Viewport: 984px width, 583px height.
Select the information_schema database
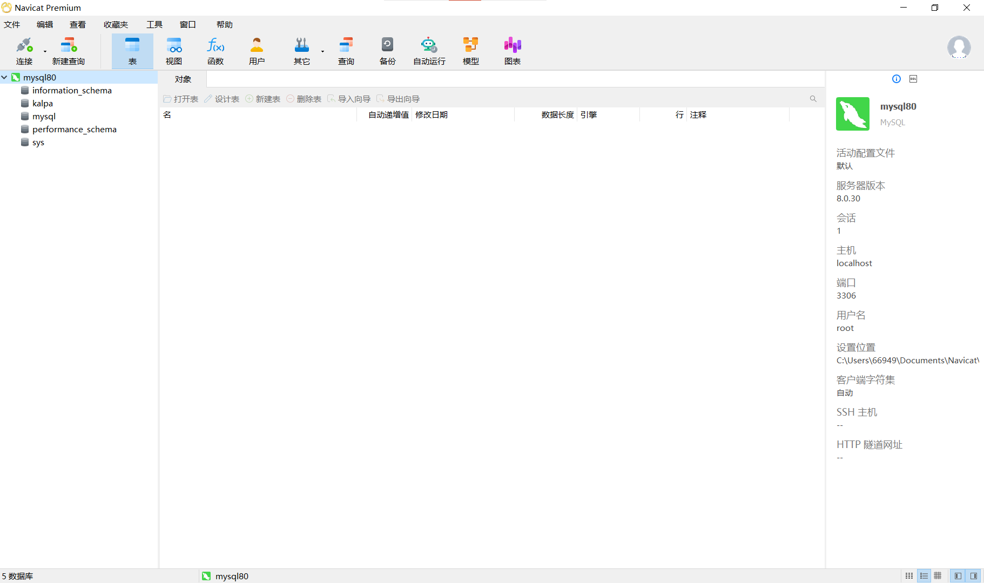click(72, 90)
